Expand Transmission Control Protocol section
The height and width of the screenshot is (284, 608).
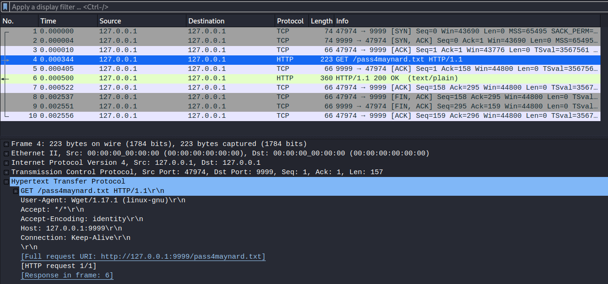tap(6, 172)
